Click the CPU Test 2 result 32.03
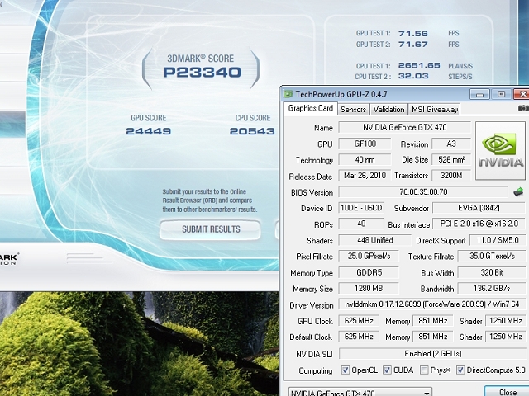The height and width of the screenshot is (396, 529). (x=413, y=76)
